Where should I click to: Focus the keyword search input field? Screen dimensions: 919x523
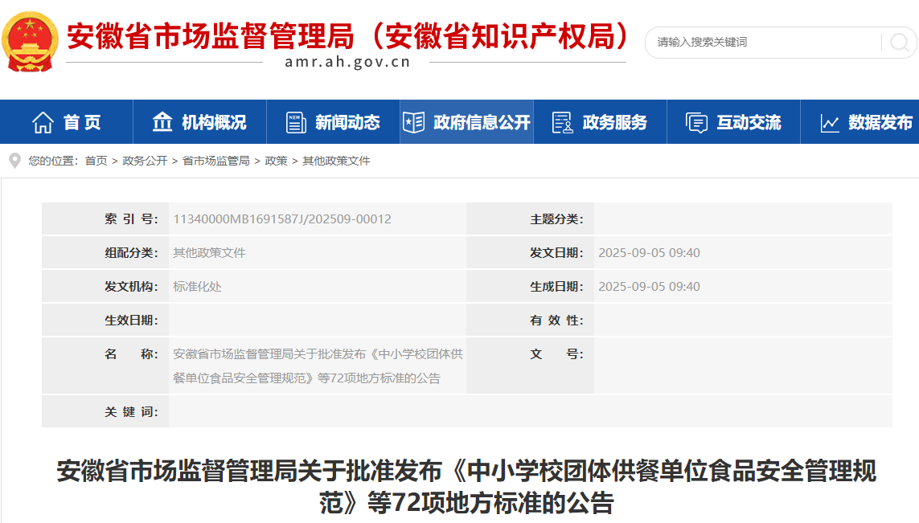768,42
